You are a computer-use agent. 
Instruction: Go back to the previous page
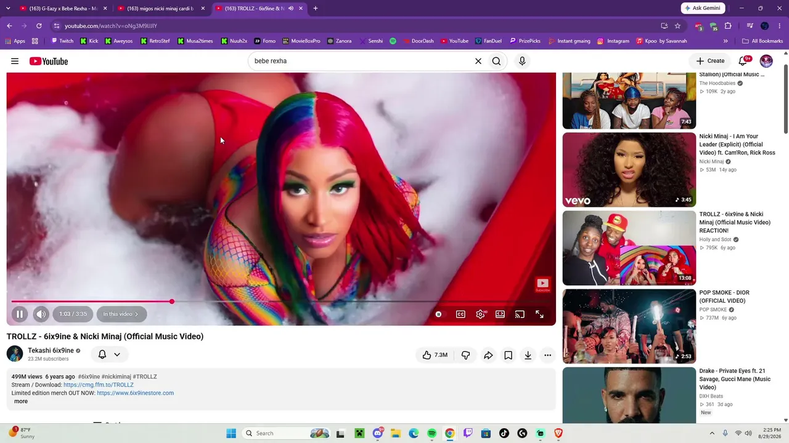(x=9, y=26)
